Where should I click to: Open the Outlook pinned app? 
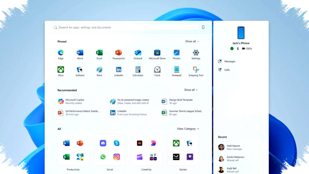point(138,54)
